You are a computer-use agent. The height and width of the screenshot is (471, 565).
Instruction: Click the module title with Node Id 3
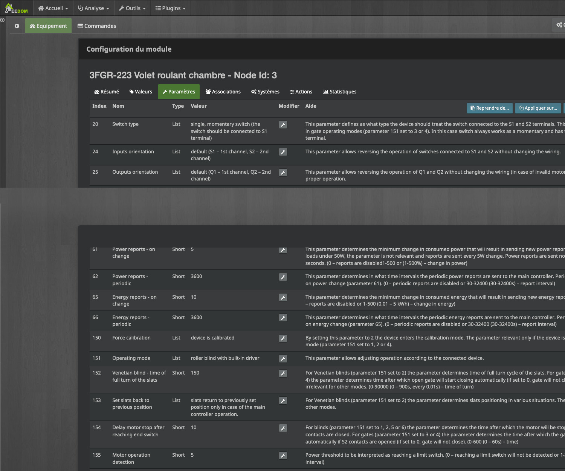(x=183, y=75)
